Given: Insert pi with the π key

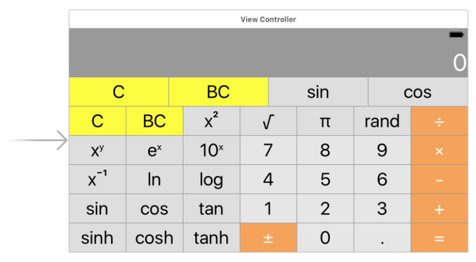Looking at the screenshot, I should click(x=325, y=121).
